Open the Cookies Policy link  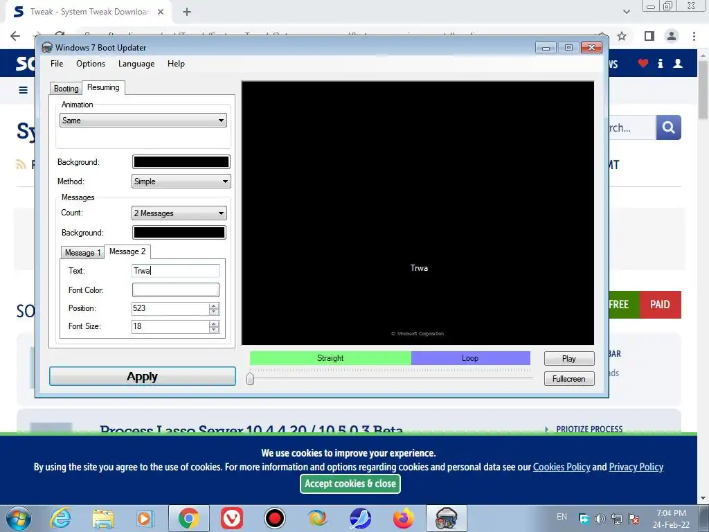click(x=562, y=467)
